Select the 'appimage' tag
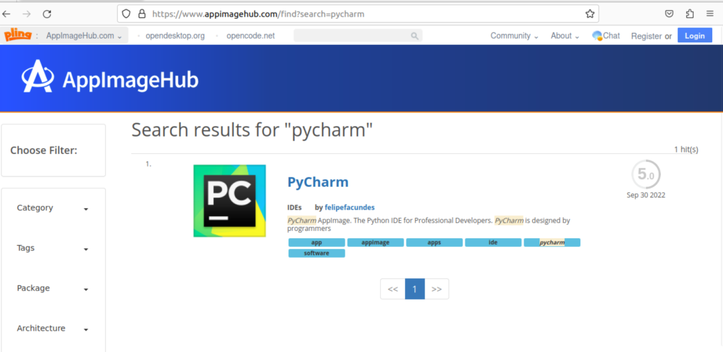 [376, 242]
